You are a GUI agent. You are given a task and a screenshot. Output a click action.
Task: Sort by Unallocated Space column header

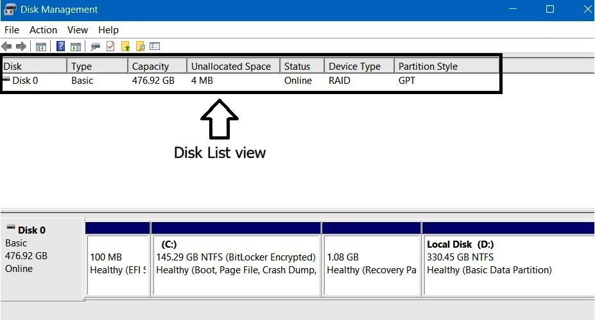(234, 66)
